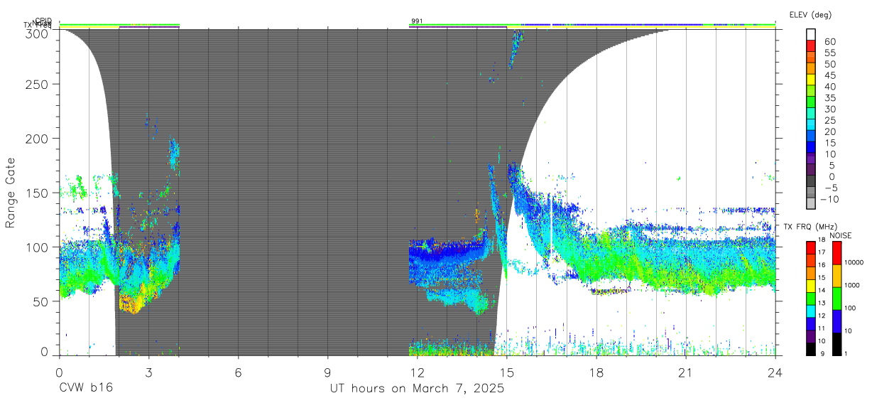Click the 'ELEV (deg)' legend title
This screenshot has height=403, width=872.
click(x=810, y=15)
